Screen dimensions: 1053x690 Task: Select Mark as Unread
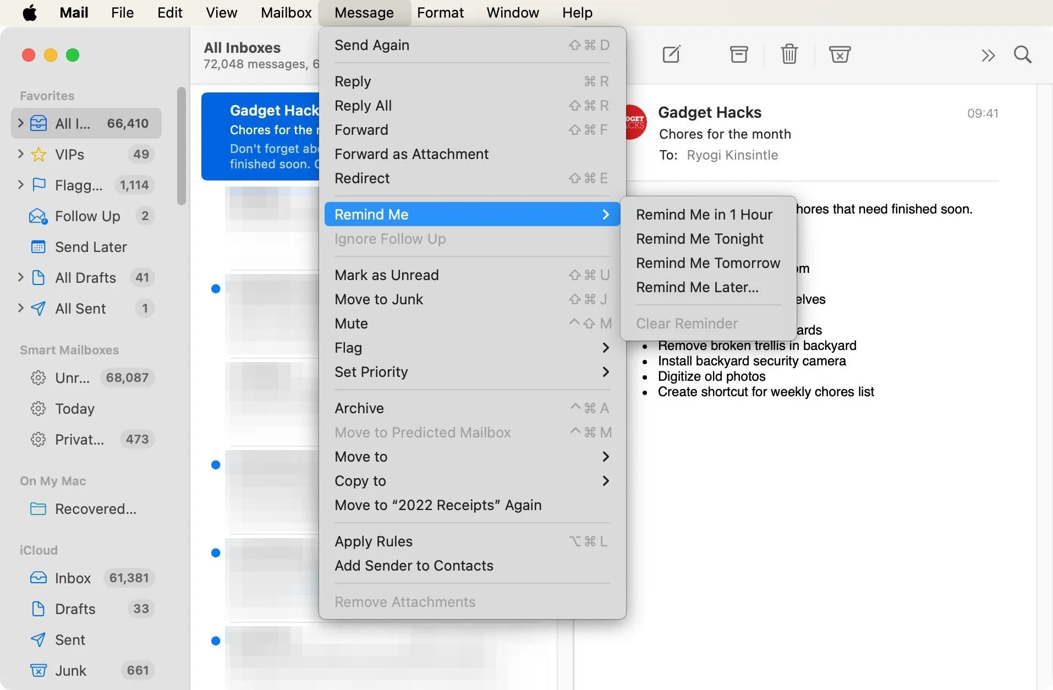[472, 275]
